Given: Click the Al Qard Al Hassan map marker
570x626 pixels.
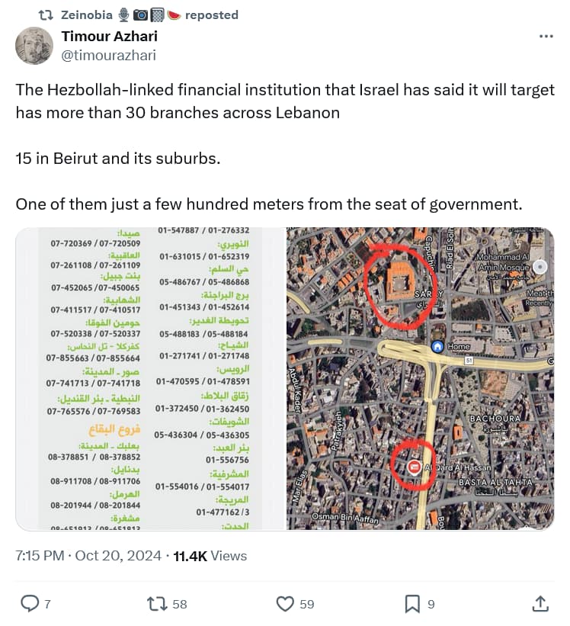Looking at the screenshot, I should click(x=414, y=467).
